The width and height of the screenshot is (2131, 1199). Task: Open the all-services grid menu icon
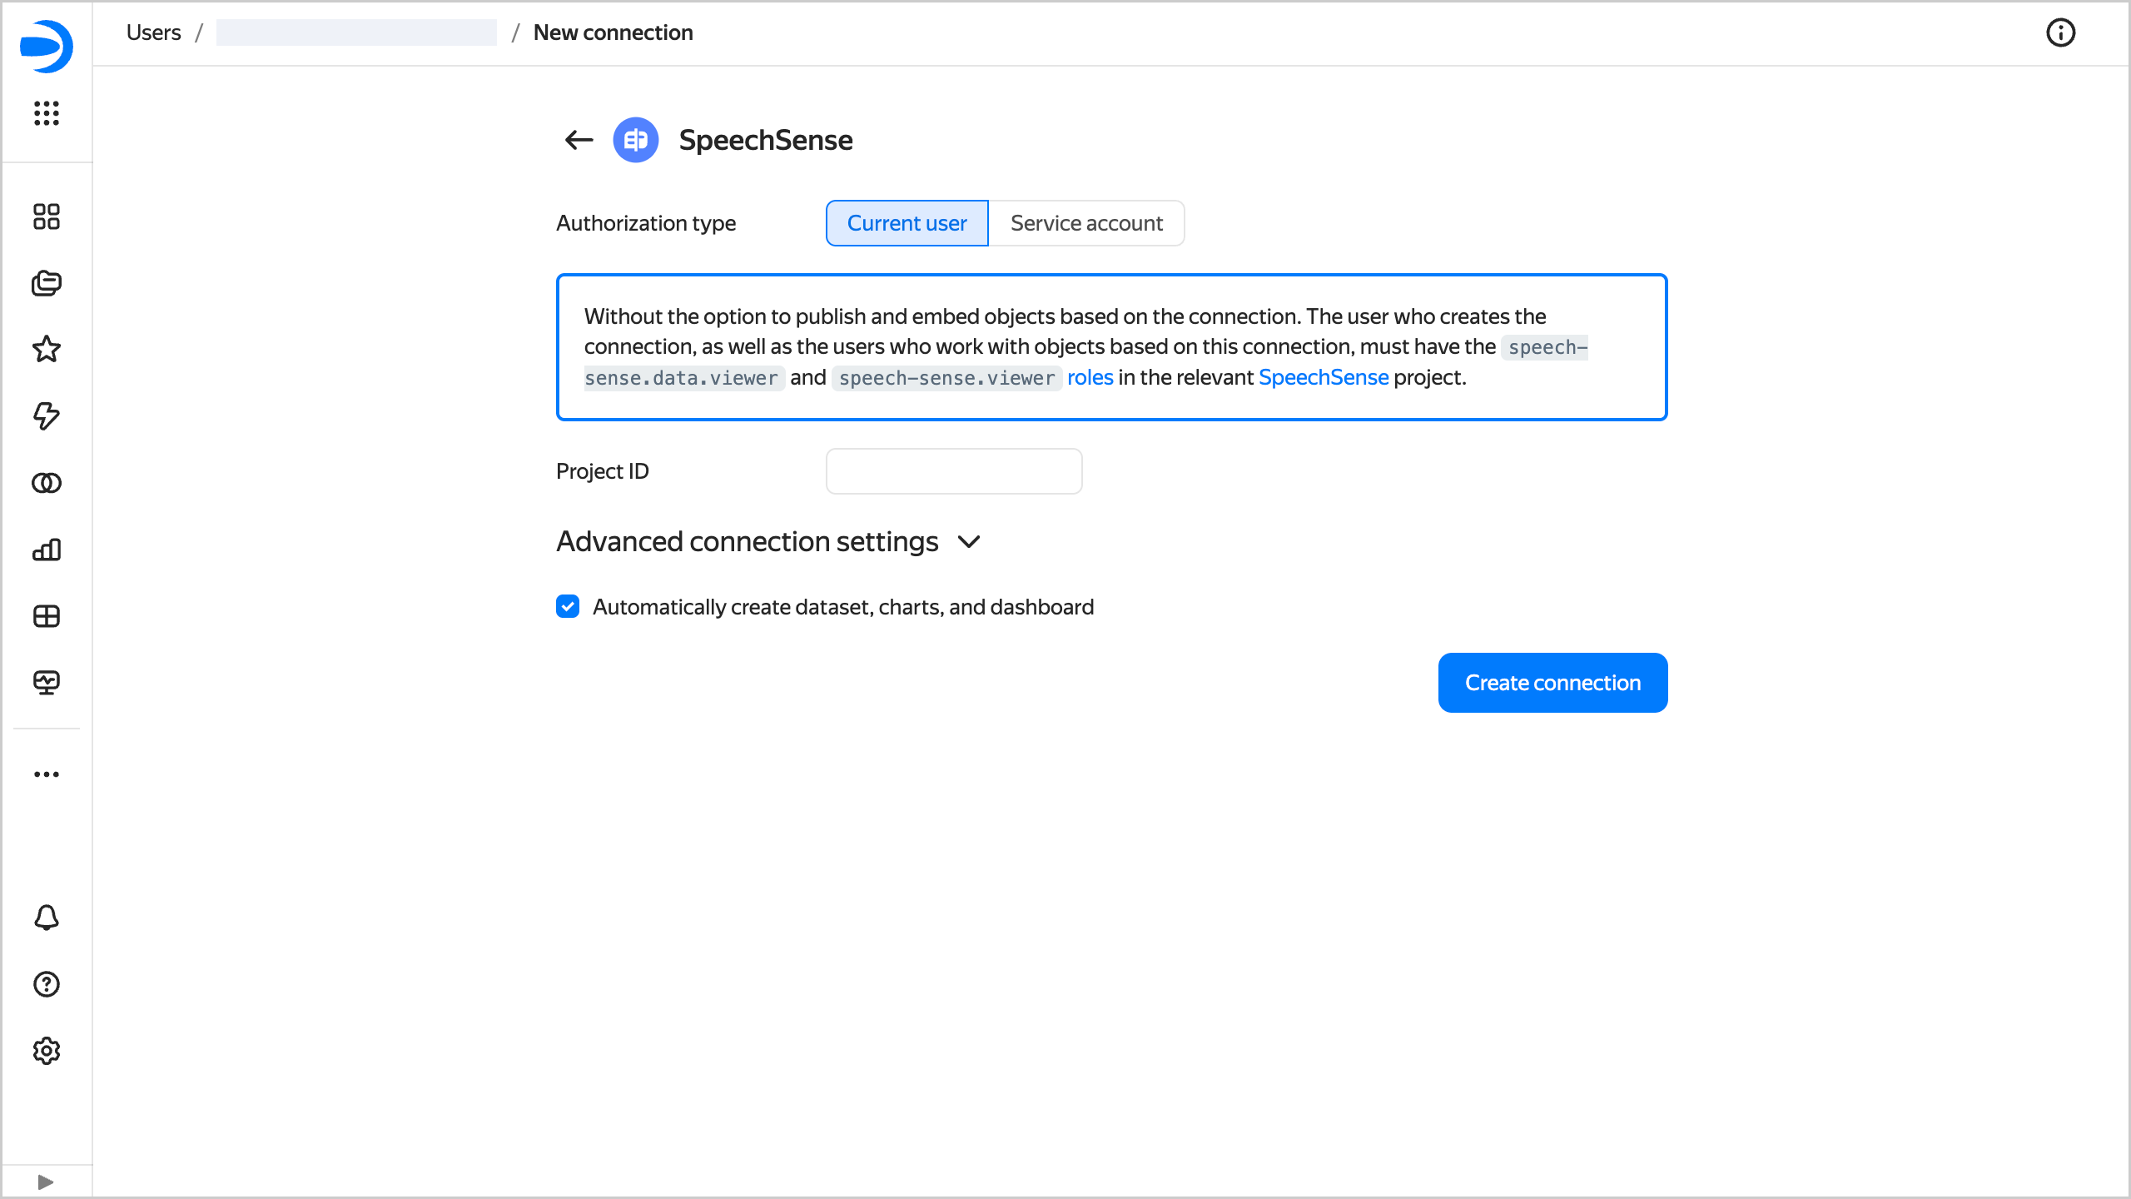click(x=47, y=113)
